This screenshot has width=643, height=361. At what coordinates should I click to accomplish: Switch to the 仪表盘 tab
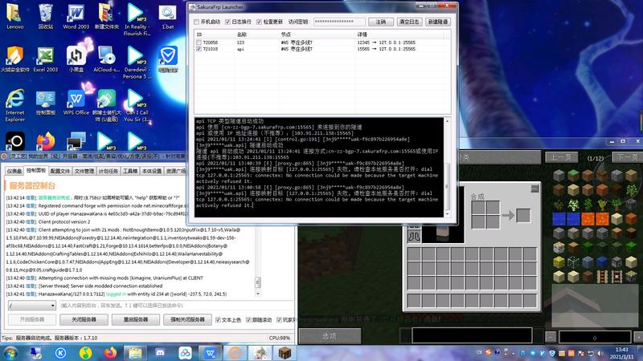[14, 171]
